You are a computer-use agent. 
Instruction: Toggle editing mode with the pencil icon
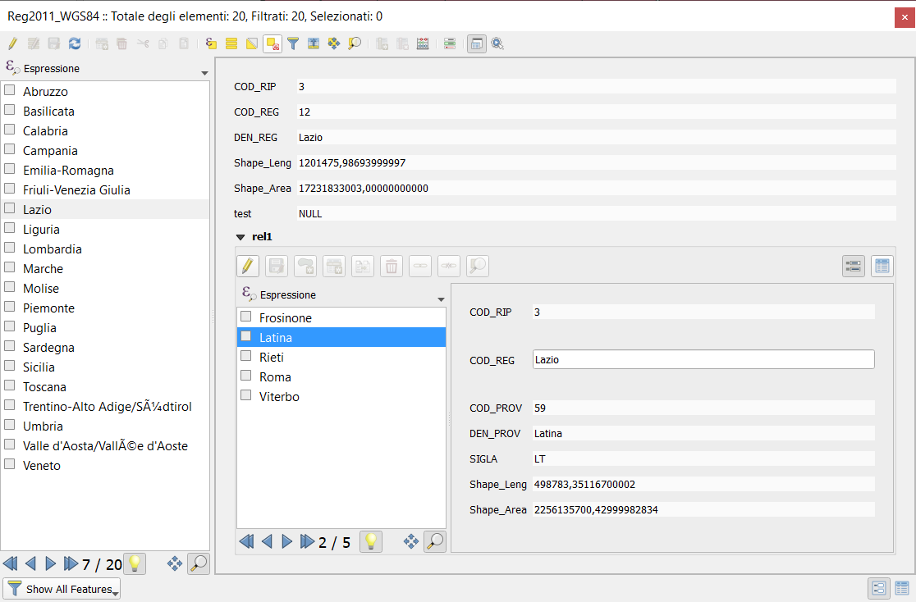(x=14, y=43)
